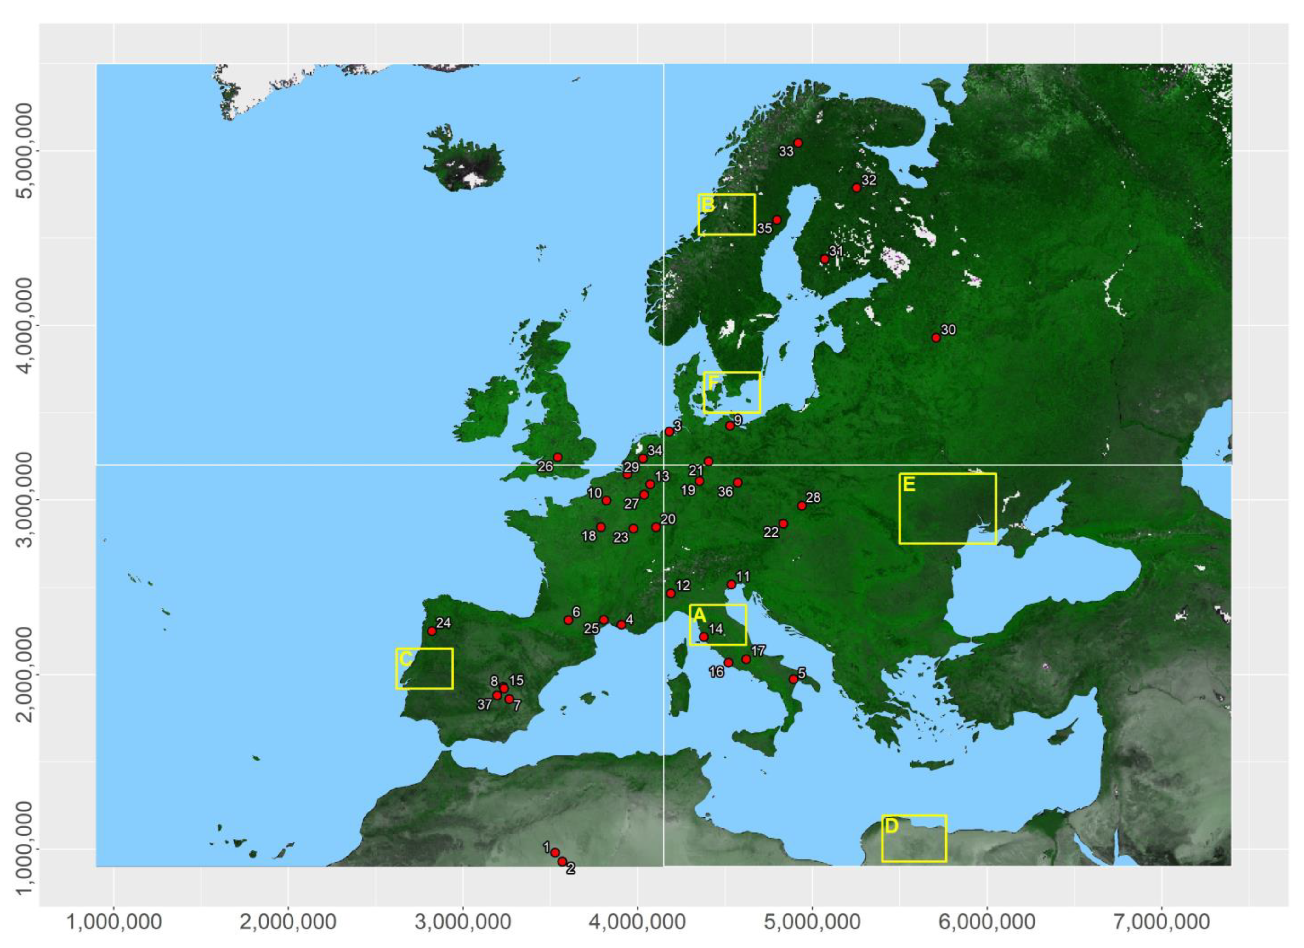Click the red marker labeled 25
This screenshot has height=948, width=1304.
604,620
